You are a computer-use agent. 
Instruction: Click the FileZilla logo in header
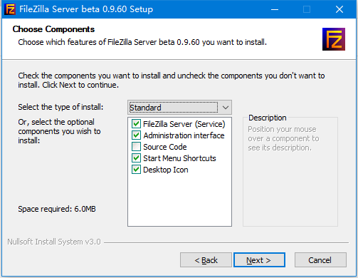[x=334, y=39]
